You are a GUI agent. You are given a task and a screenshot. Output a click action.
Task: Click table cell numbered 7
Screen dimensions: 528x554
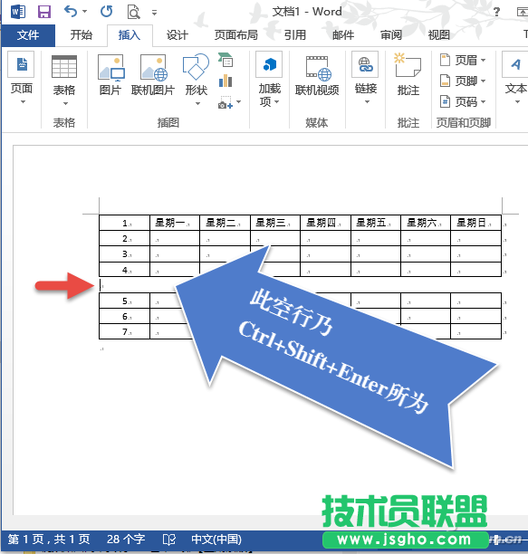point(124,331)
